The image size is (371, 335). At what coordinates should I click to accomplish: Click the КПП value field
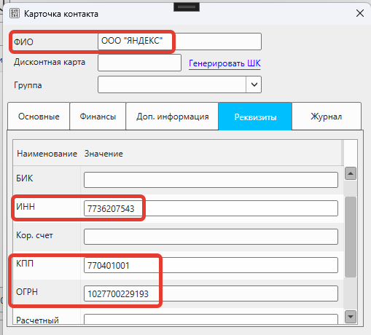click(x=211, y=265)
